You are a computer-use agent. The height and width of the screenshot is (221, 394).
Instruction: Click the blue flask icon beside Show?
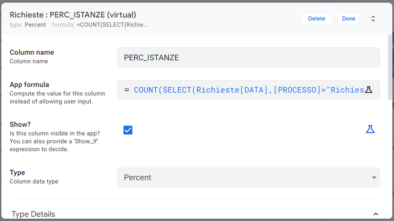point(370,129)
